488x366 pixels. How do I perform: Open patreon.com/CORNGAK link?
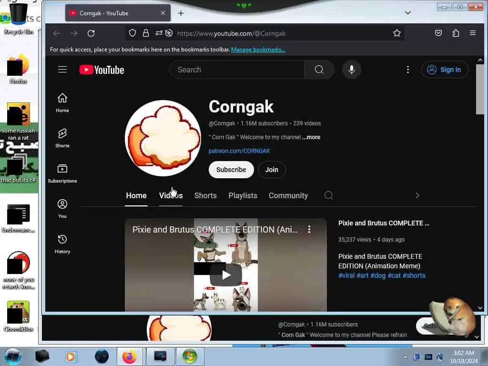(x=239, y=151)
